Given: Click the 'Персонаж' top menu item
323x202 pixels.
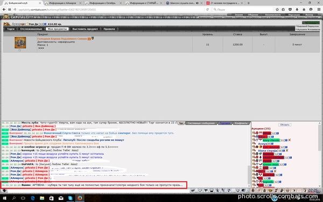Looking at the screenshot, I should tap(294, 15).
